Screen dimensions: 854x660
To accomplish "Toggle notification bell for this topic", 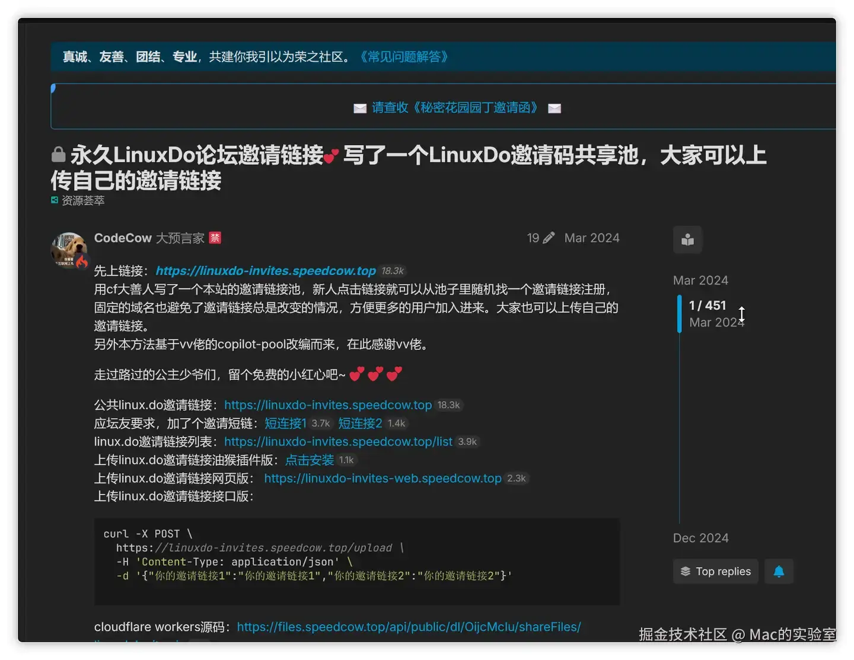I will pos(779,571).
